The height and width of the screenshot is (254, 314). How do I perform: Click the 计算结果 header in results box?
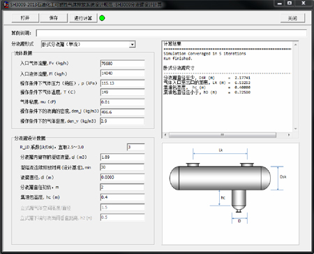point(172,44)
